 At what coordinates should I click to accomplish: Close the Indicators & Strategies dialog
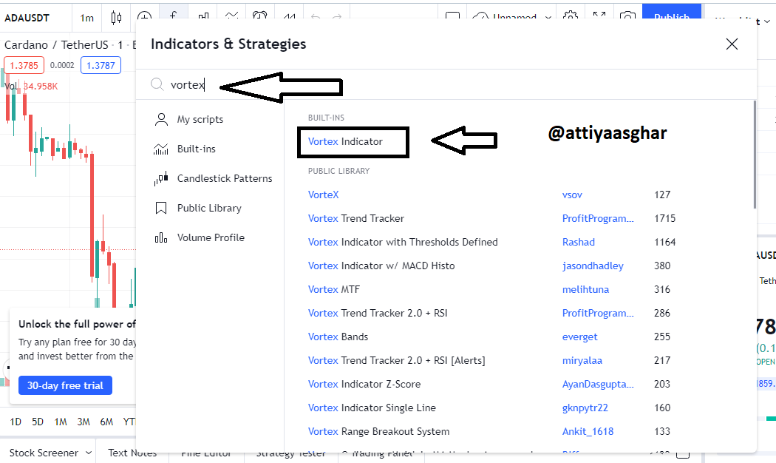pyautogui.click(x=732, y=44)
